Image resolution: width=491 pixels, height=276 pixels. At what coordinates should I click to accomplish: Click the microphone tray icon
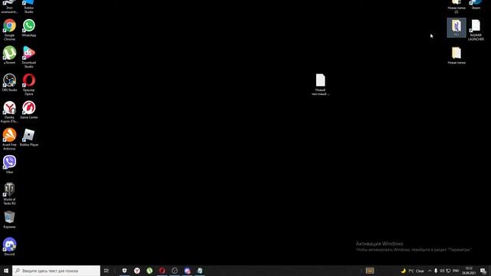tap(436, 271)
